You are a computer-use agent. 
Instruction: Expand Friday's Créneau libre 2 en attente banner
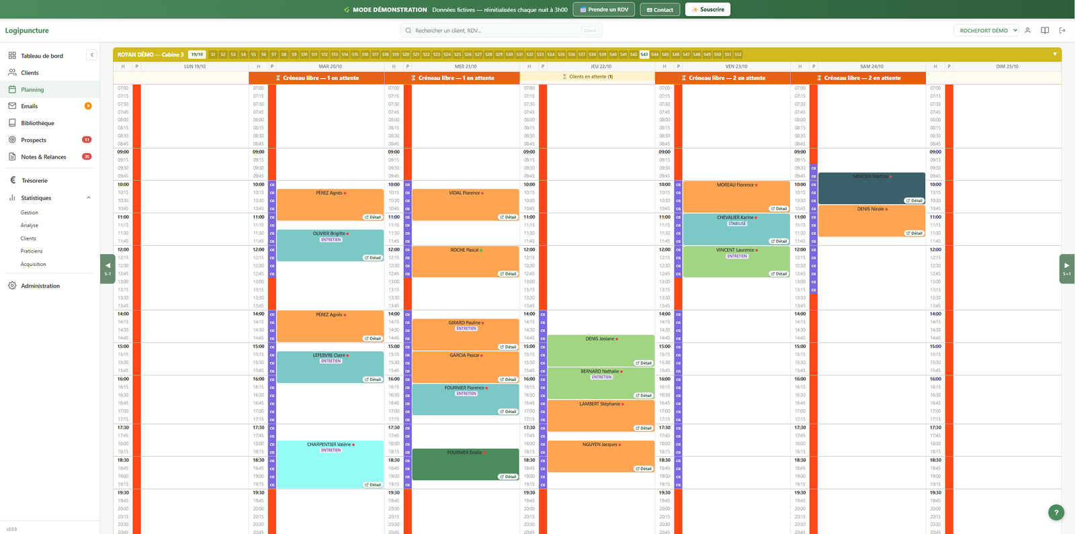(723, 78)
